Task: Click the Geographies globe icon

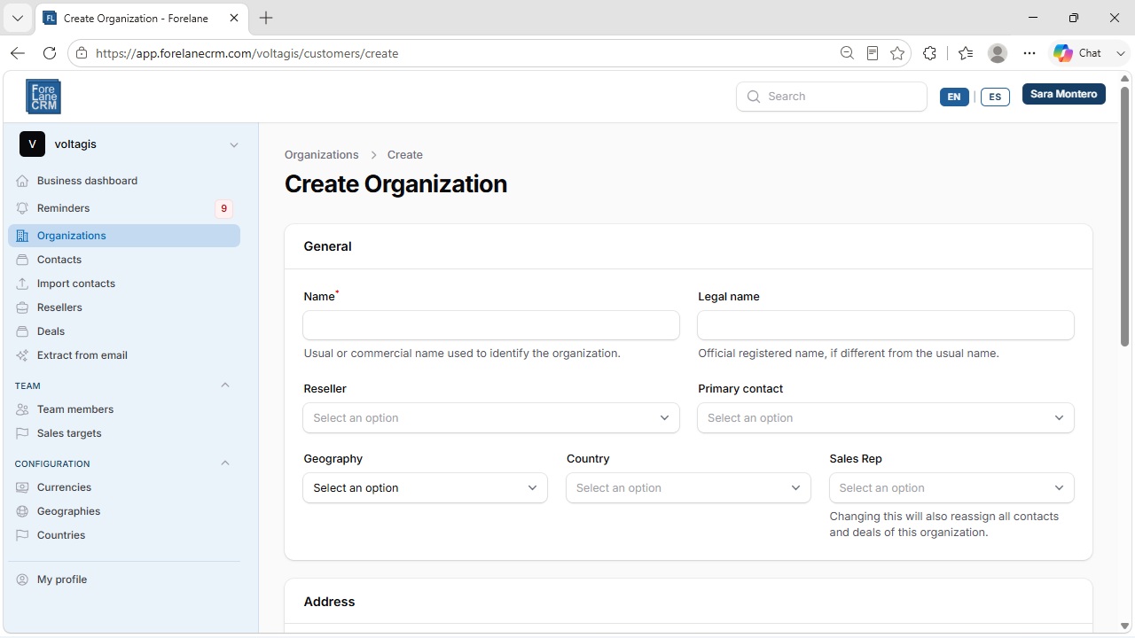Action: [22, 511]
